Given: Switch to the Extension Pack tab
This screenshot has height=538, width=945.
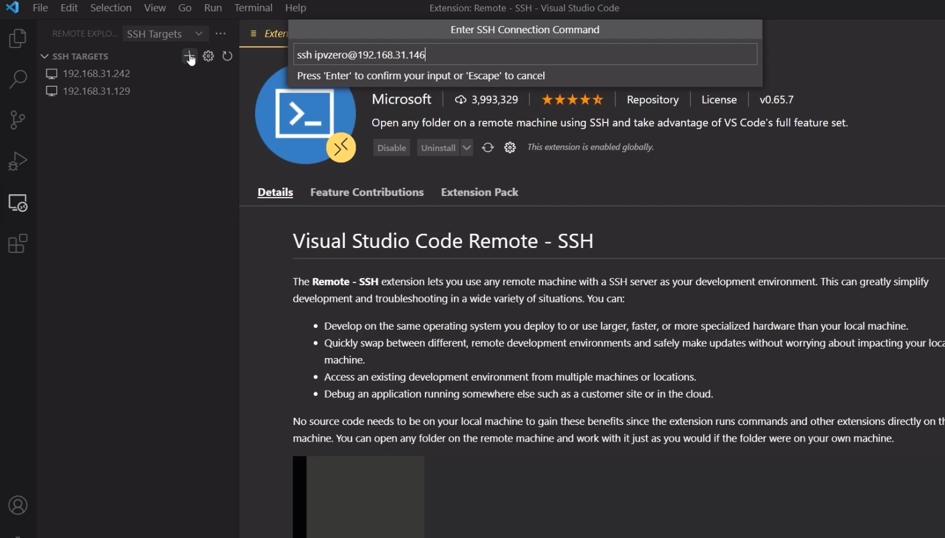Looking at the screenshot, I should click(x=479, y=192).
